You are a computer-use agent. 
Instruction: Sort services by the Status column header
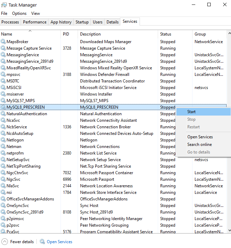(x=175, y=34)
